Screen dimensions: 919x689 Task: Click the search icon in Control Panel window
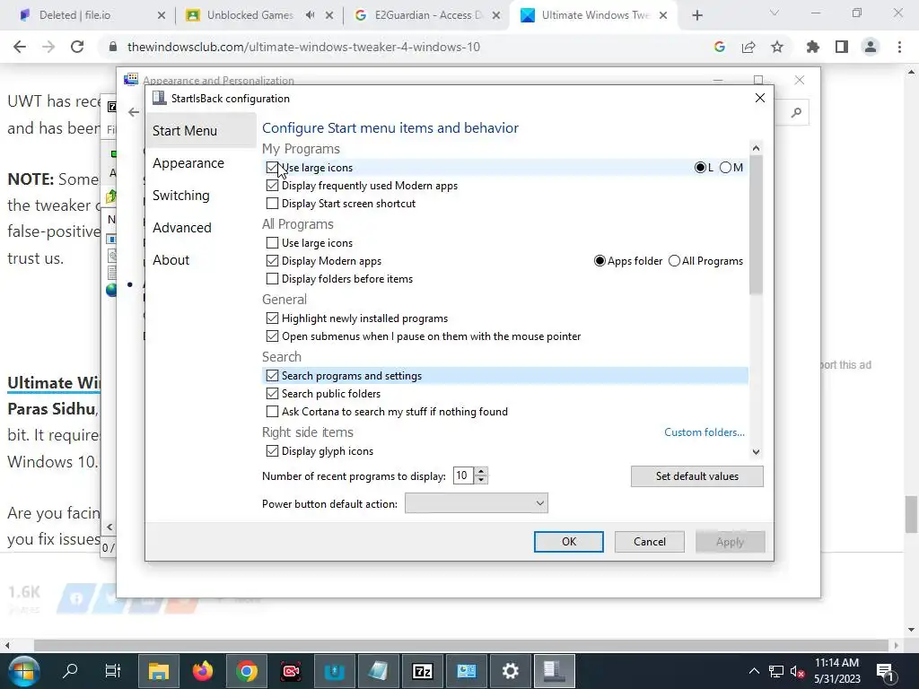point(796,112)
